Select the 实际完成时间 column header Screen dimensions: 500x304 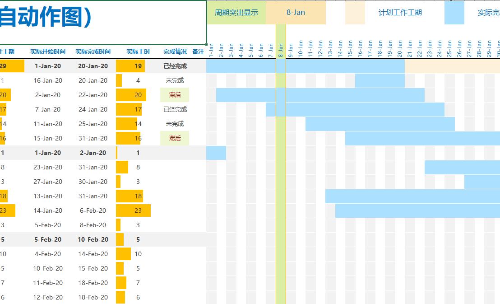pos(93,51)
